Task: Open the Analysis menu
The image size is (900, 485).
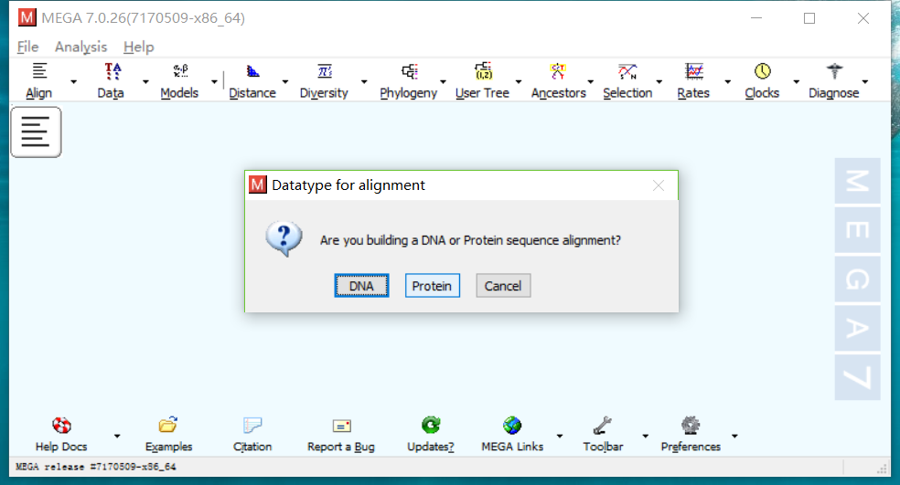Action: (x=80, y=47)
